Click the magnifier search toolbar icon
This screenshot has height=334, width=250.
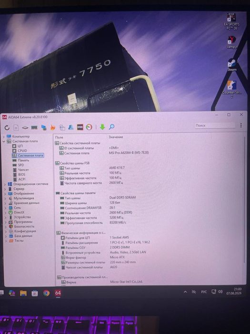coord(111,127)
